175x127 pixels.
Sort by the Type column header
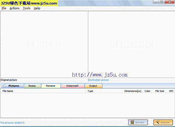tap(104, 91)
